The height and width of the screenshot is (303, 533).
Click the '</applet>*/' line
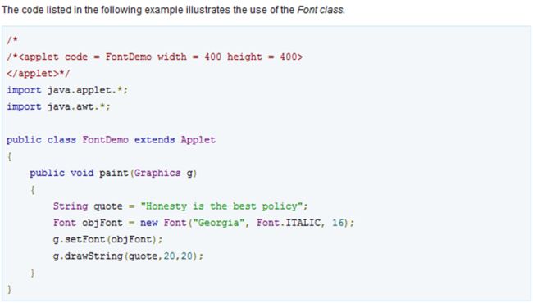[x=39, y=74]
